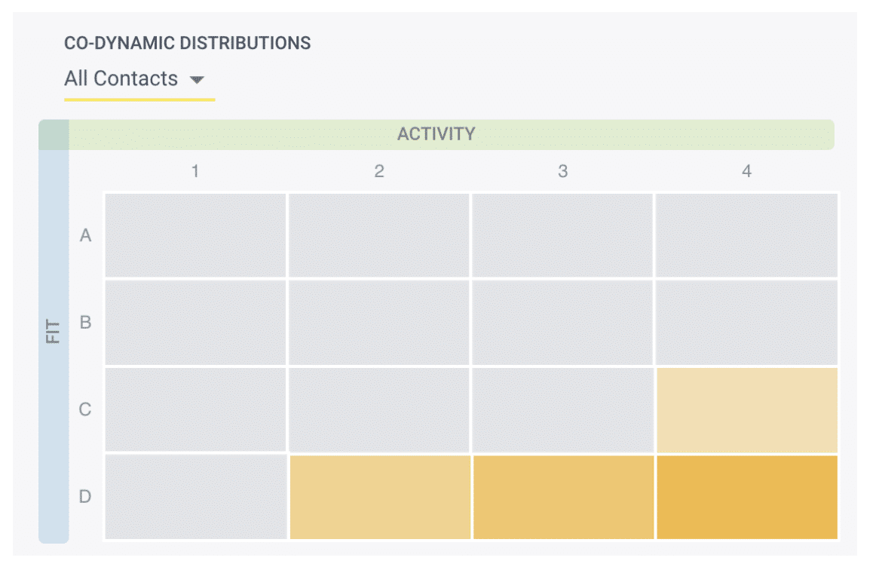
Task: Click the ACTIVITY axis header bar
Action: pos(436,134)
